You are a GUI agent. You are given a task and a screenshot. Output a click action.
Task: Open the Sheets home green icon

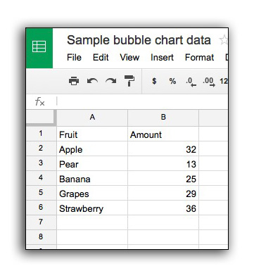click(39, 48)
